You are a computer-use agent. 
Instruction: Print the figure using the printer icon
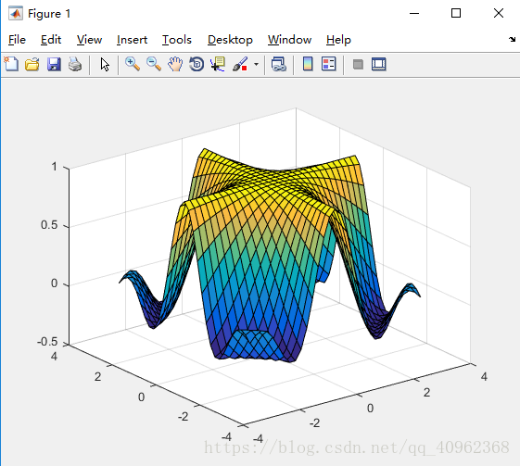point(75,64)
